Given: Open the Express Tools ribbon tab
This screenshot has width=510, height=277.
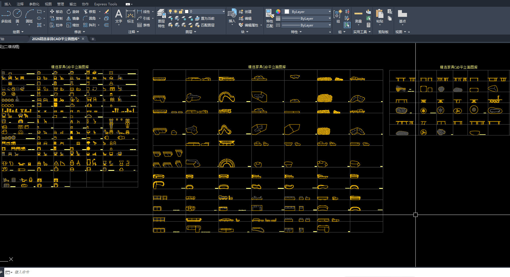Looking at the screenshot, I should [x=106, y=4].
